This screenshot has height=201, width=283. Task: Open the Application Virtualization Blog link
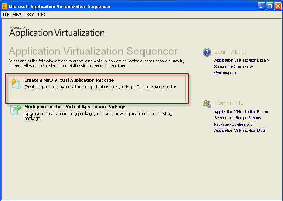point(240,130)
